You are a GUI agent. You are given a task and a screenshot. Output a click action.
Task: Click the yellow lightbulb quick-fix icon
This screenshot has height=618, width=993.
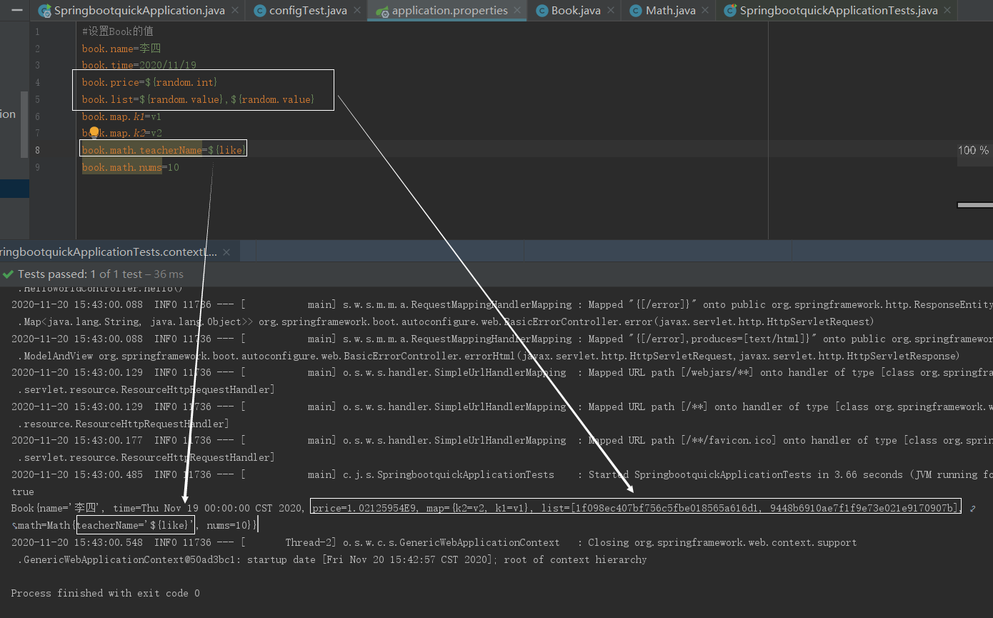click(x=94, y=132)
